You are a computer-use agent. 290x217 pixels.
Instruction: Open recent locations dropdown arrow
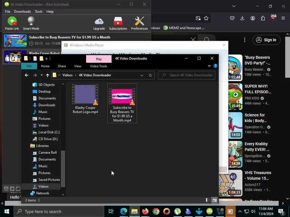[42, 75]
